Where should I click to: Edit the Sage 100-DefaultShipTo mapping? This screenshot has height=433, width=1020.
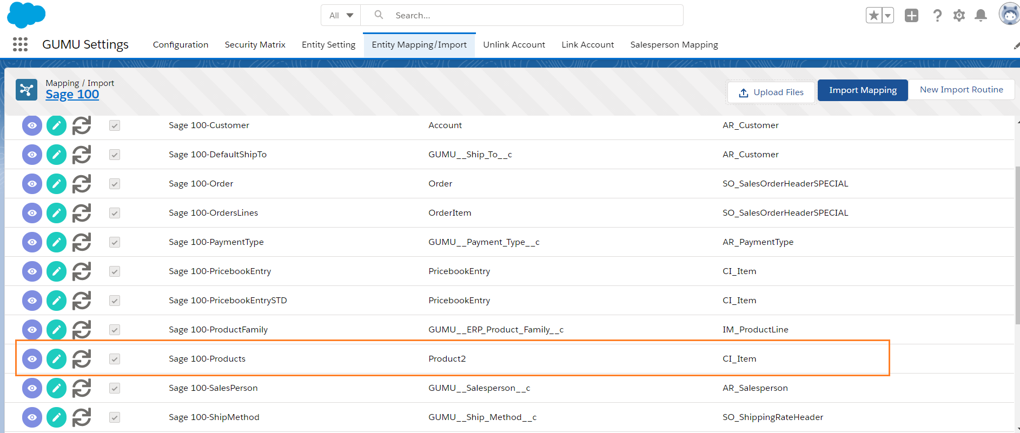click(x=56, y=155)
